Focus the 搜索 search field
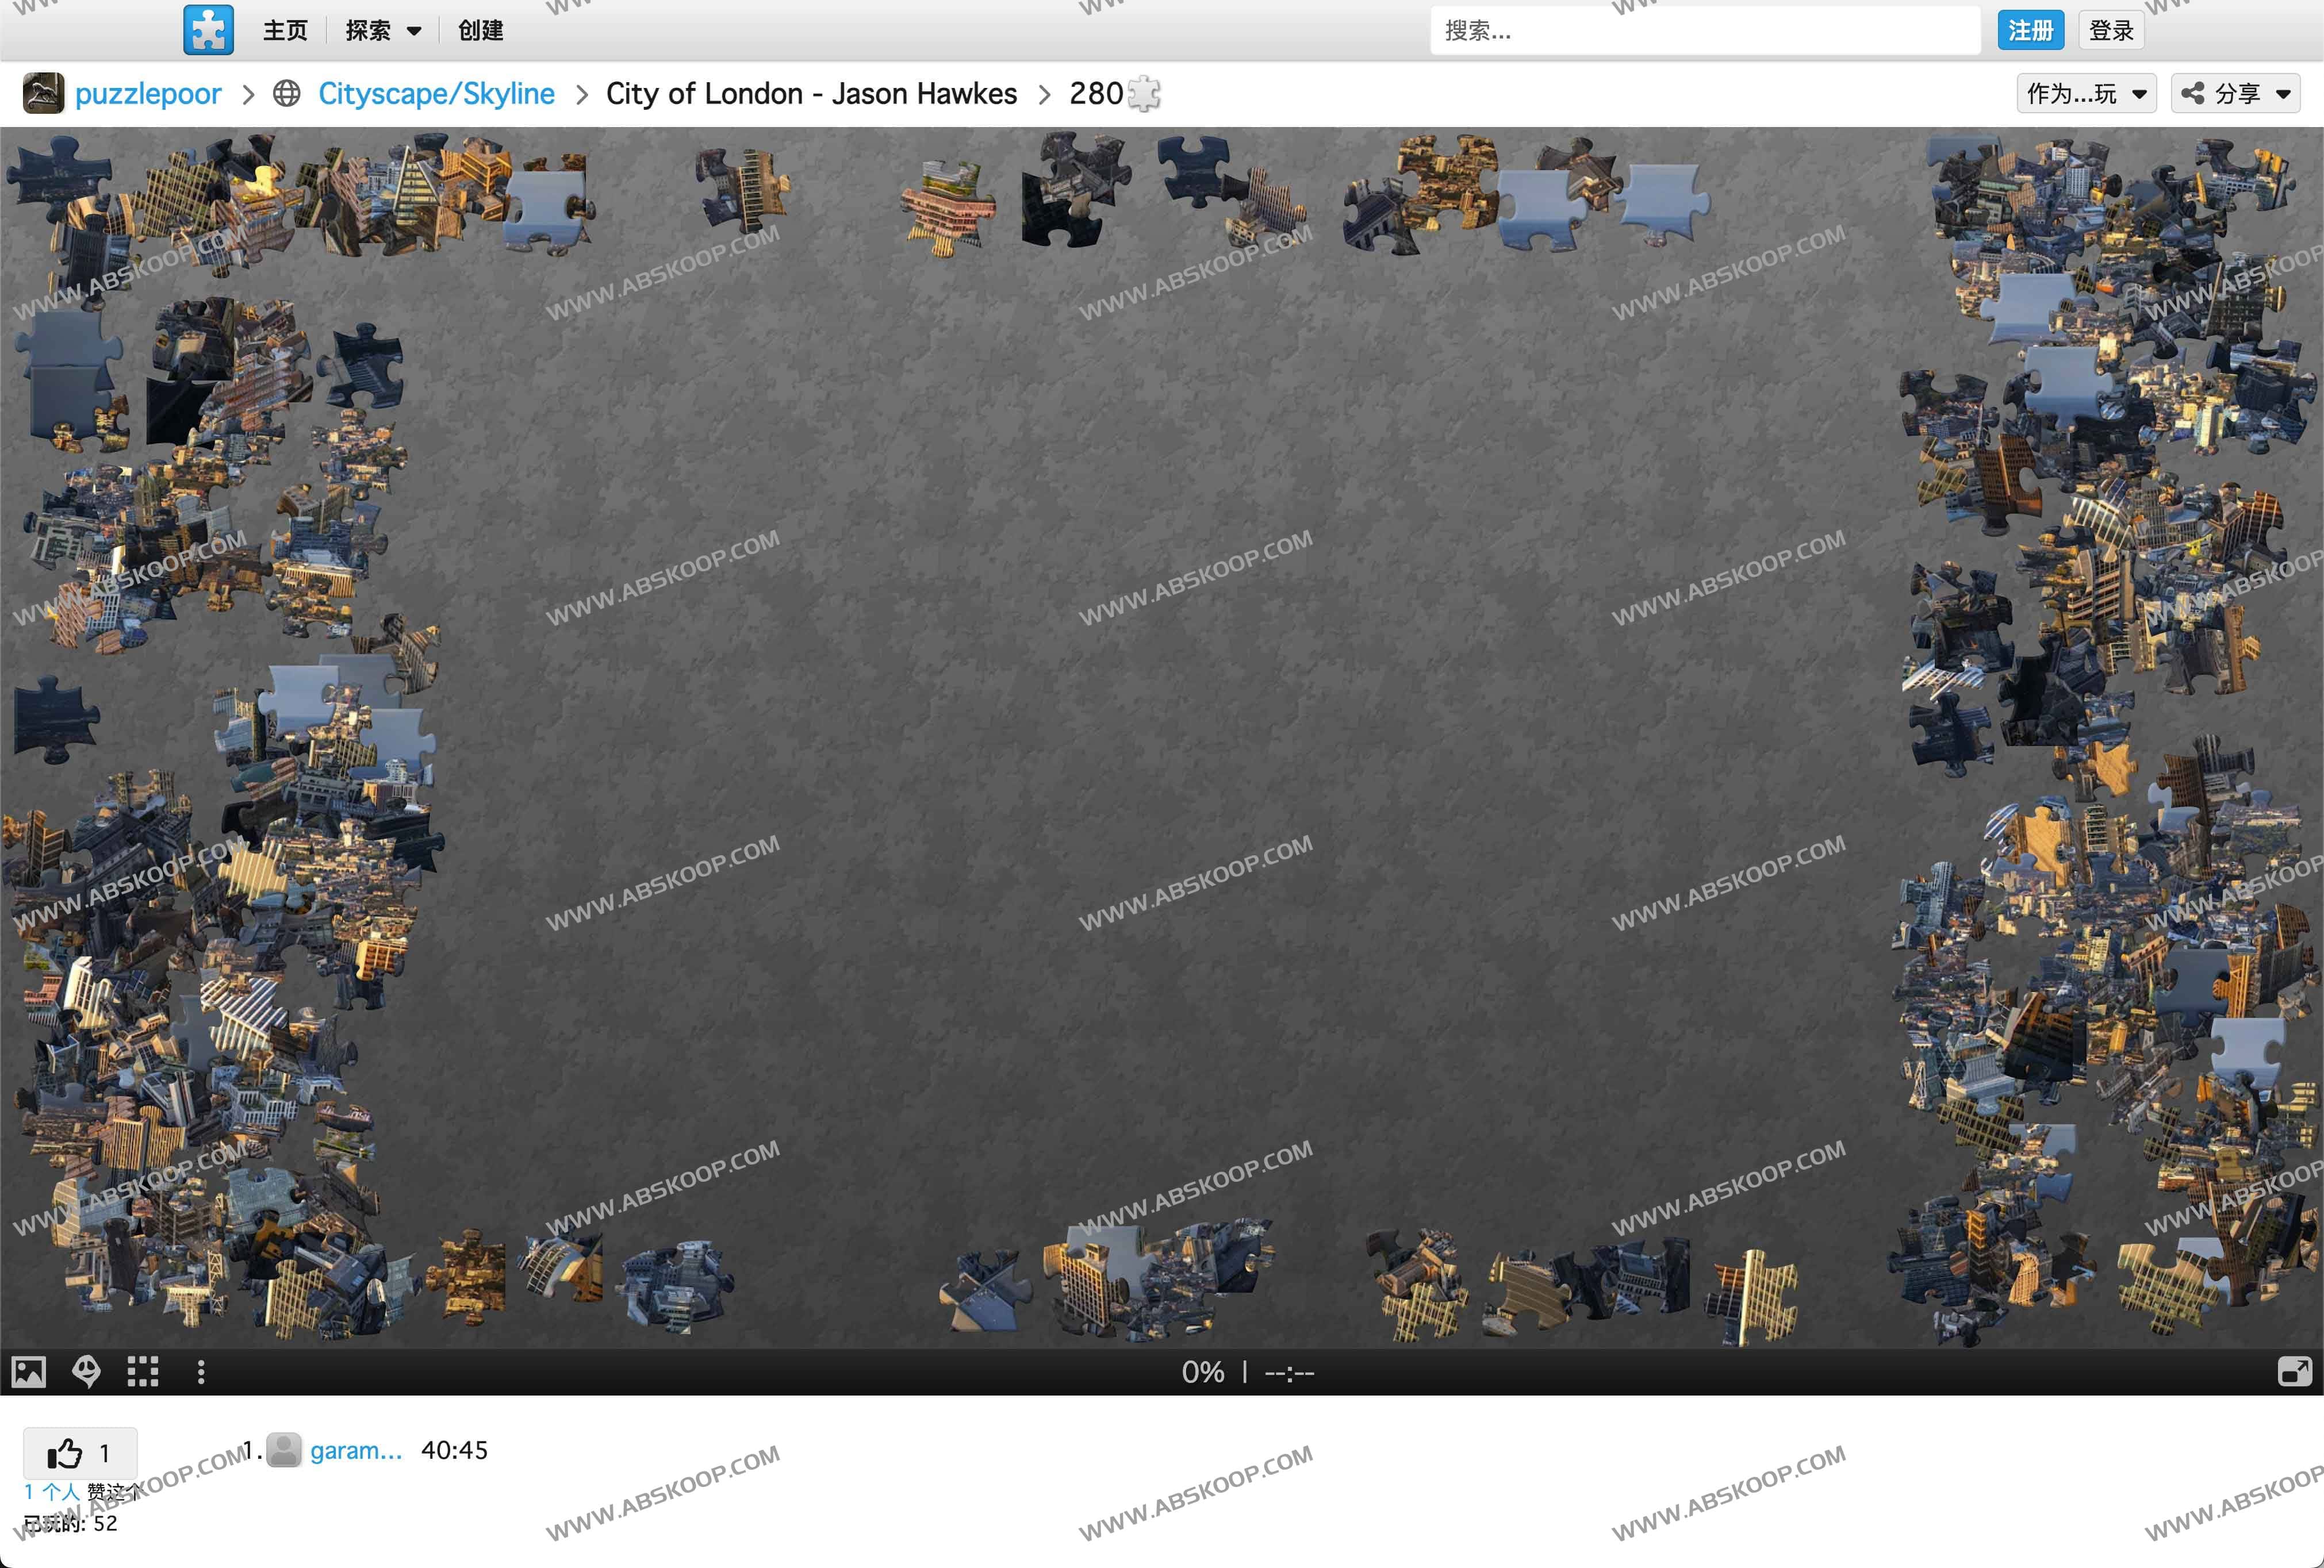Viewport: 2324px width, 1568px height. (x=1704, y=31)
